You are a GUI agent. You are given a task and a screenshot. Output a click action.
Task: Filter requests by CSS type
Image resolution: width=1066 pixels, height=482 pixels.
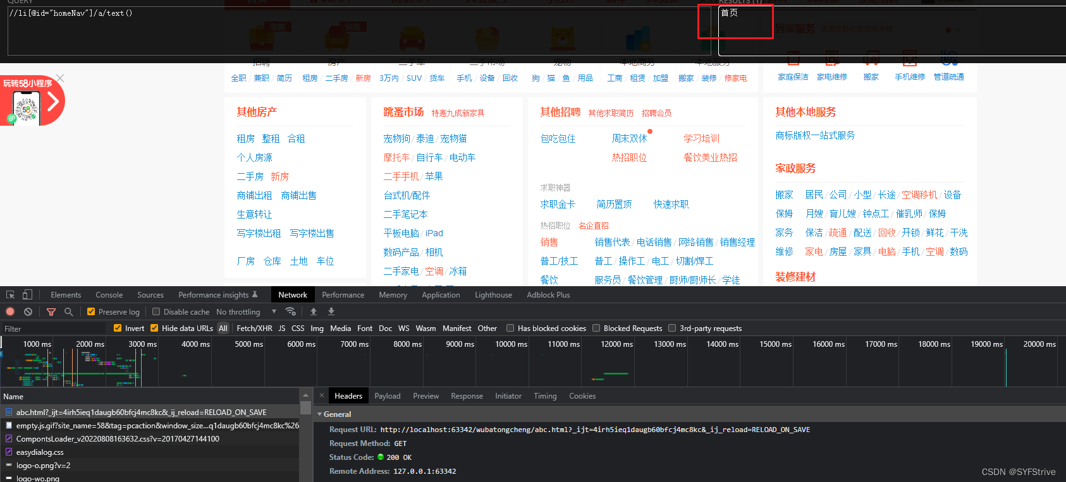pos(298,328)
